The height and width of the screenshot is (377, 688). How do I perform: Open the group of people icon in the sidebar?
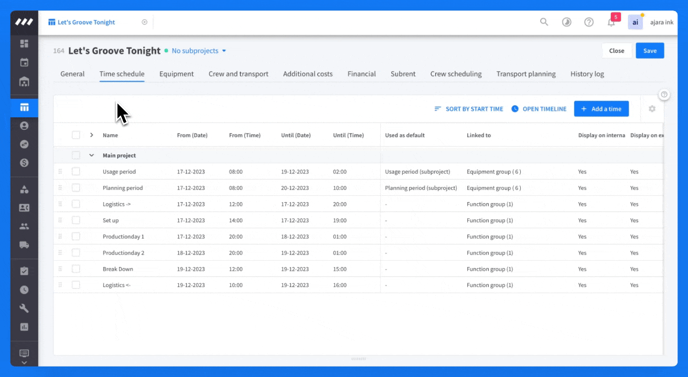point(24,226)
